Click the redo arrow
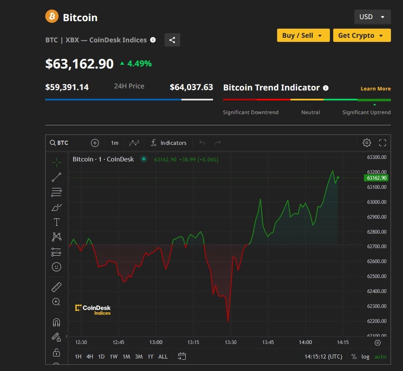 pos(218,143)
